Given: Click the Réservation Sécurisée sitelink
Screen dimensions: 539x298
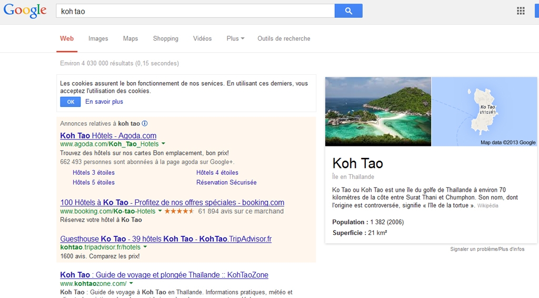Looking at the screenshot, I should (226, 182).
